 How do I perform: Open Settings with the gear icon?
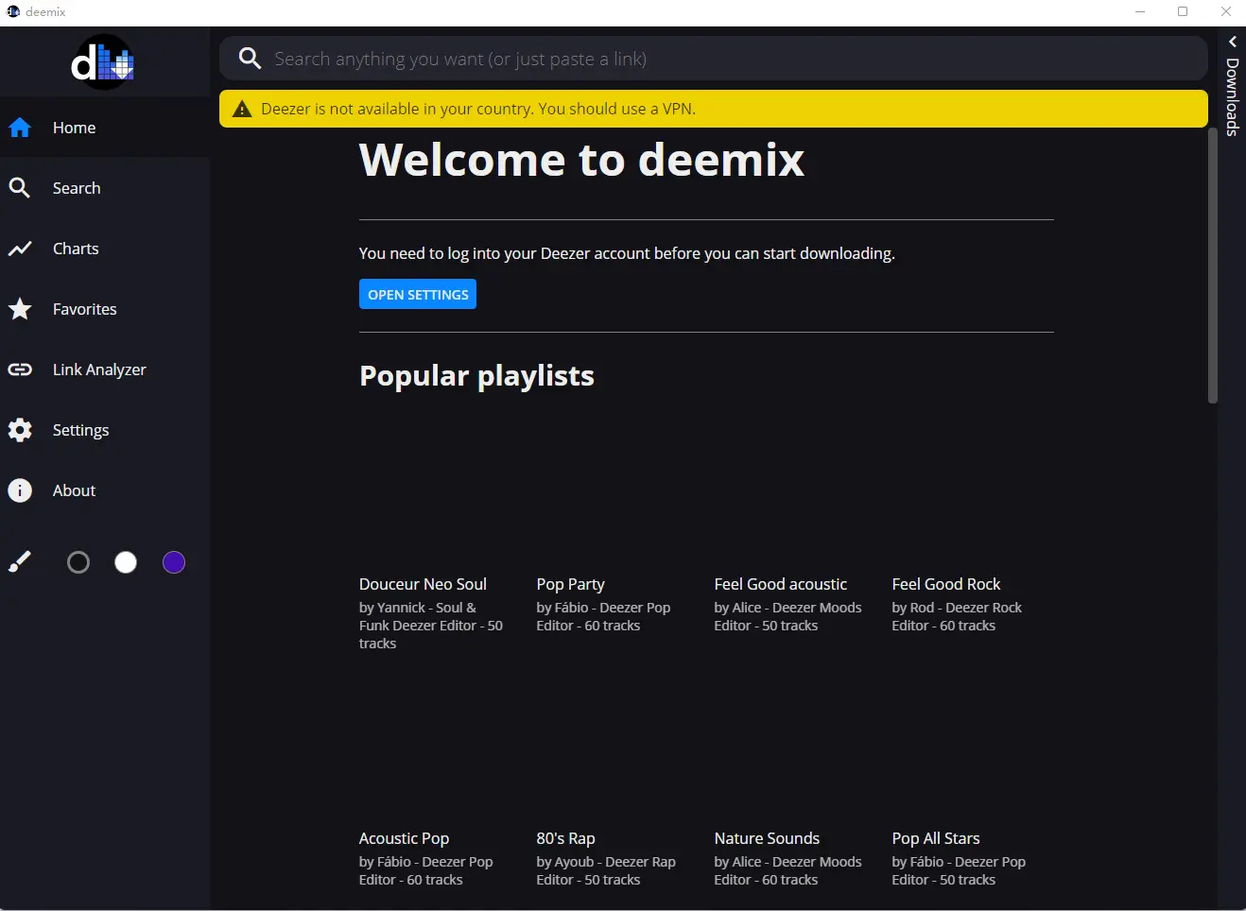(19, 429)
